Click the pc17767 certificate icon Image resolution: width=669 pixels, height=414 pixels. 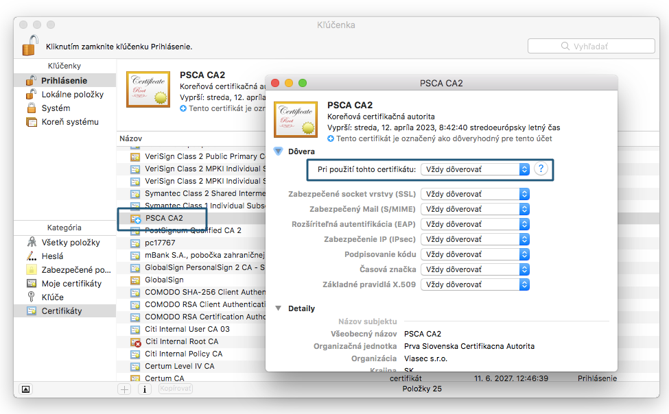135,243
